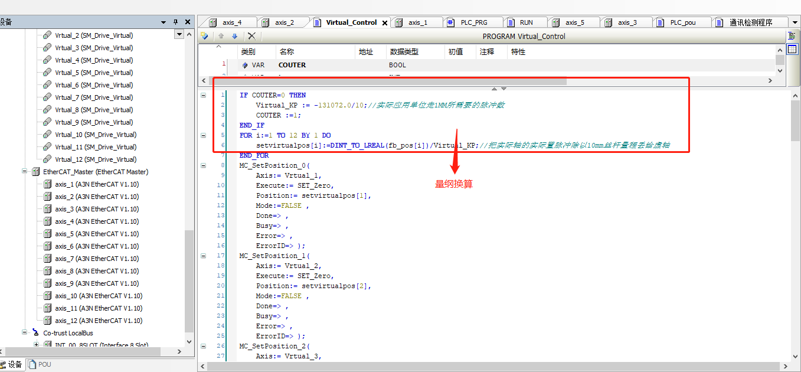
Task: Pin the Devices panel
Action: tap(175, 22)
